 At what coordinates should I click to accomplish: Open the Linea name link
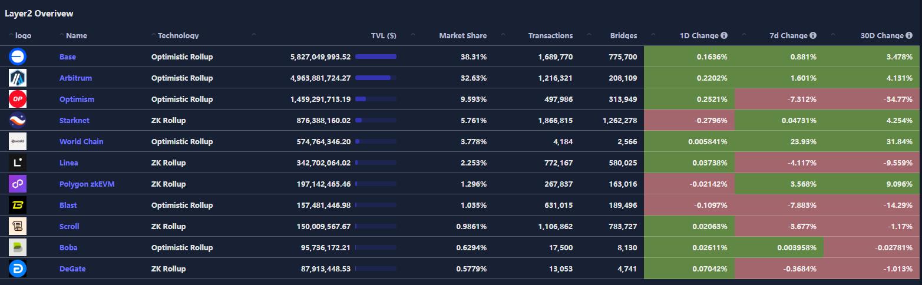coord(69,163)
